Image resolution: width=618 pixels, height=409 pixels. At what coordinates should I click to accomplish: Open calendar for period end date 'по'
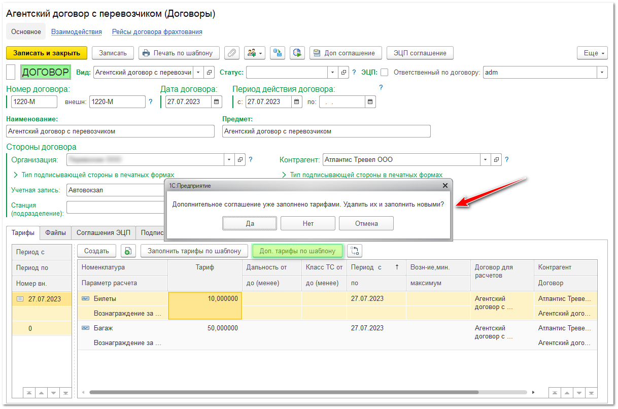370,102
